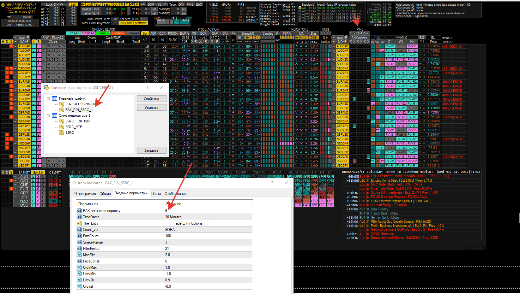Open the Отображение tab
Viewport: 520px width, 294px height.
pos(176,194)
